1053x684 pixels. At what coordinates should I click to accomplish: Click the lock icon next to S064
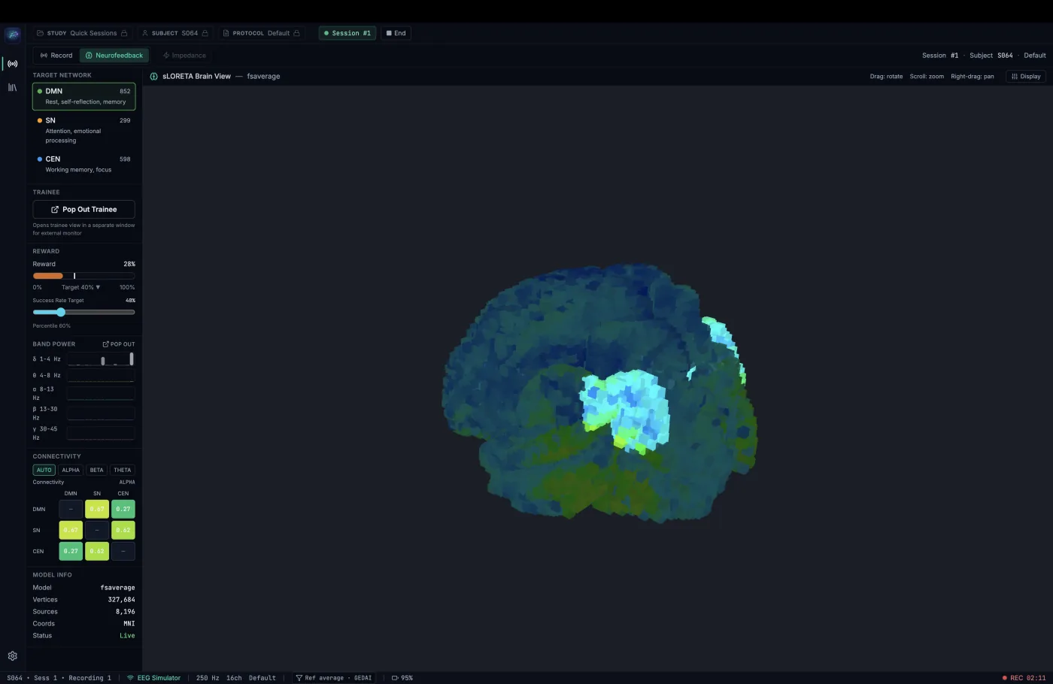click(x=205, y=33)
